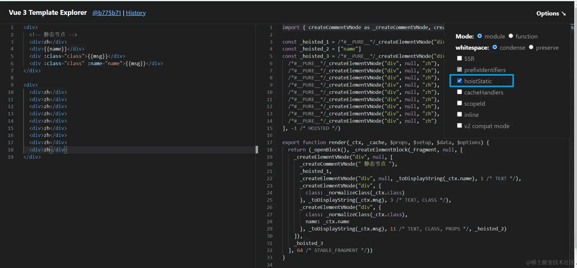Choose condense whitespace option
This screenshot has width=577, height=268.
495,47
